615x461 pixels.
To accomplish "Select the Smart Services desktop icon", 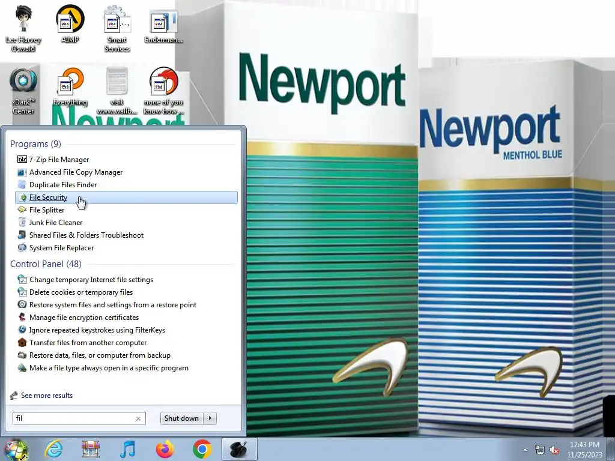I will tap(117, 28).
